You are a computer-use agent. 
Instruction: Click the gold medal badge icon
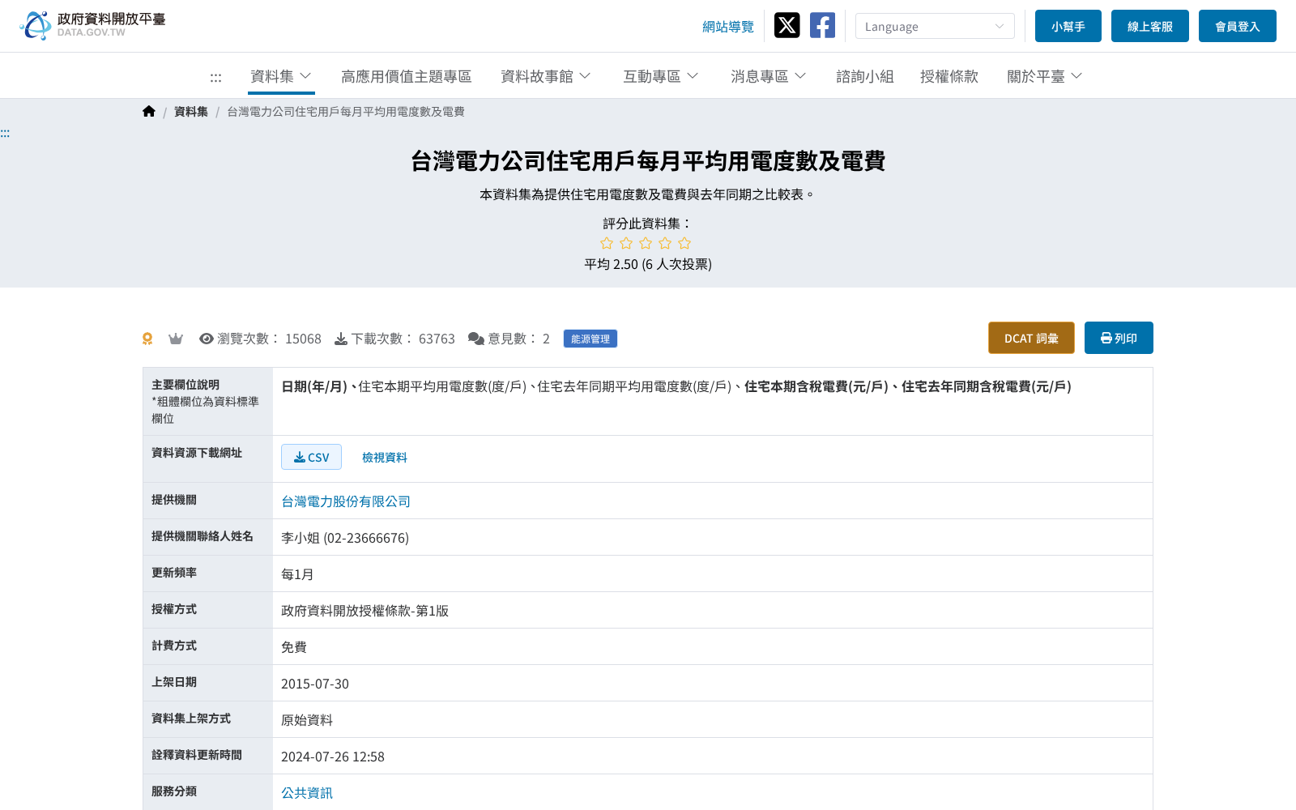click(x=147, y=339)
